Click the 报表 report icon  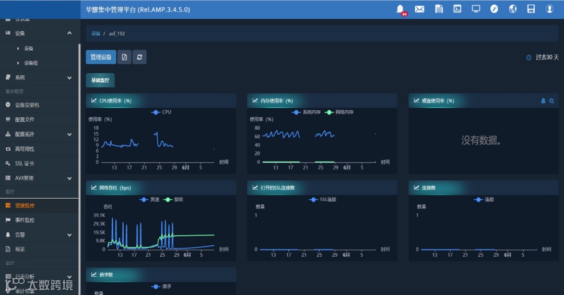8,249
